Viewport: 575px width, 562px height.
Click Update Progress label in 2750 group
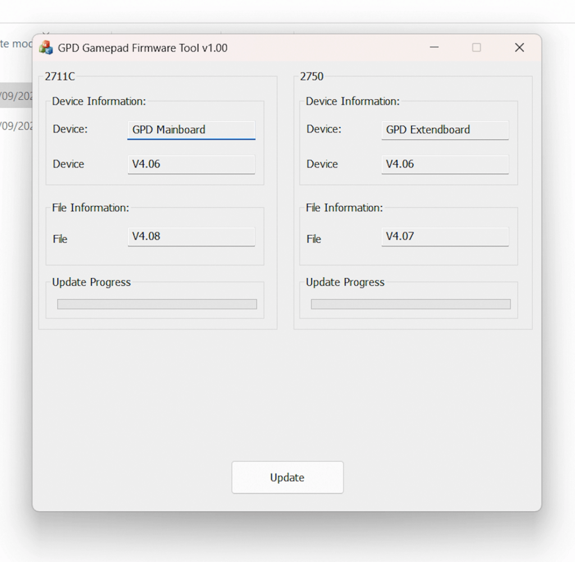(x=345, y=282)
